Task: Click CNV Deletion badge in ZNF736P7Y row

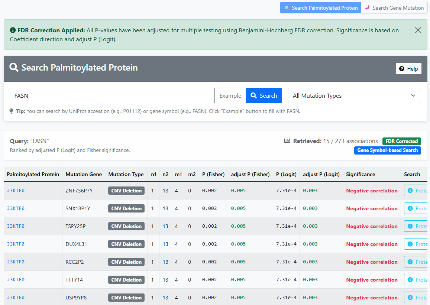Action: [x=126, y=191]
